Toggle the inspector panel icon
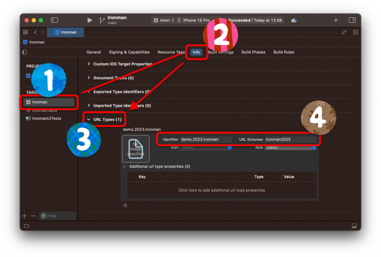The image size is (381, 257). [x=352, y=20]
